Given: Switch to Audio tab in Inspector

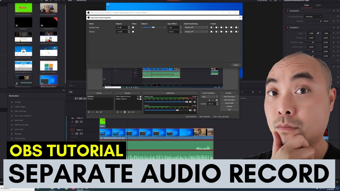Looking at the screenshot, I should click(318, 5).
